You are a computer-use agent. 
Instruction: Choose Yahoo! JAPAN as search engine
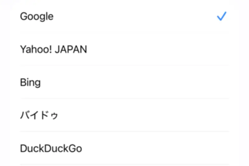coord(125,49)
